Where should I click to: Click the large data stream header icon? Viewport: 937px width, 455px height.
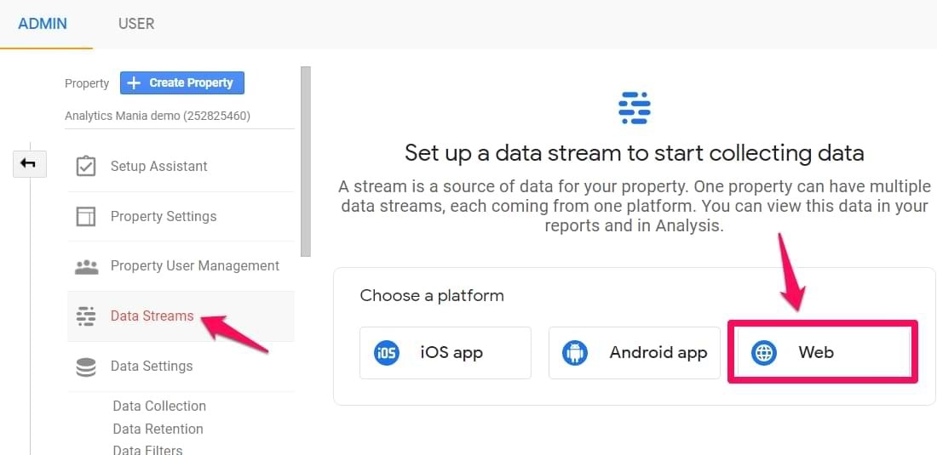tap(634, 108)
